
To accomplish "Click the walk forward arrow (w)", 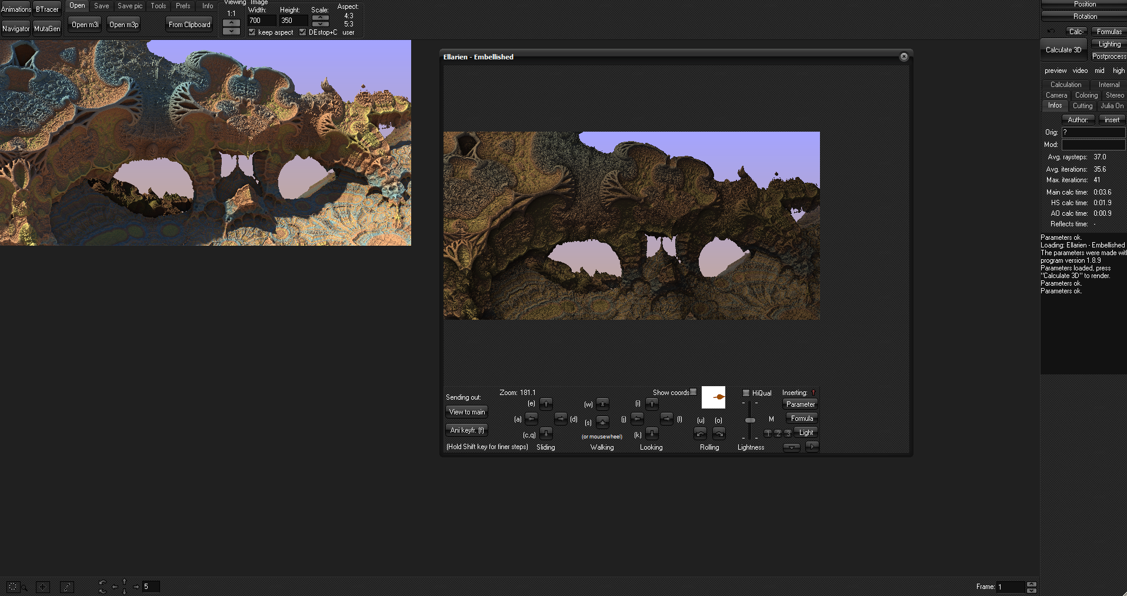I will click(x=602, y=404).
